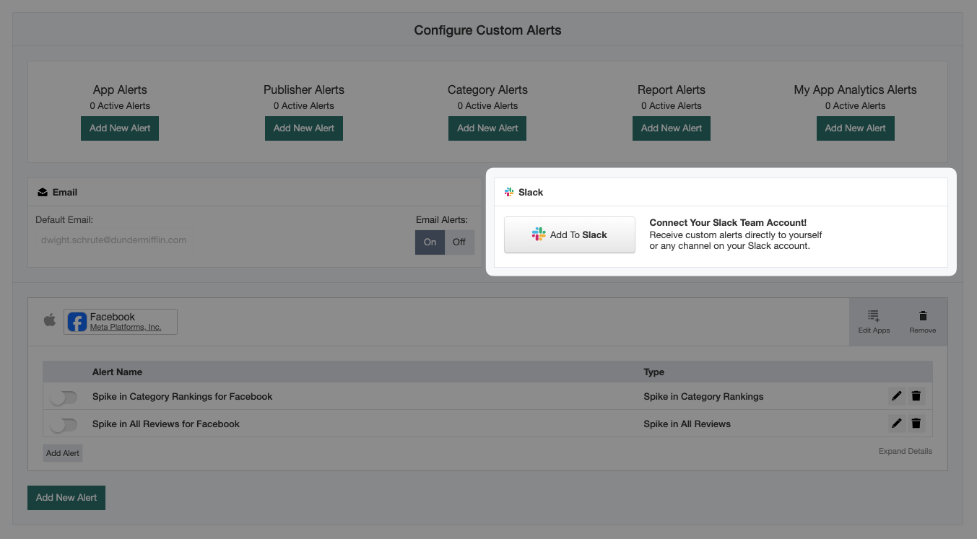The width and height of the screenshot is (977, 539).
Task: Select 'Spike in Category Rankings for Facebook' name
Action: [182, 396]
